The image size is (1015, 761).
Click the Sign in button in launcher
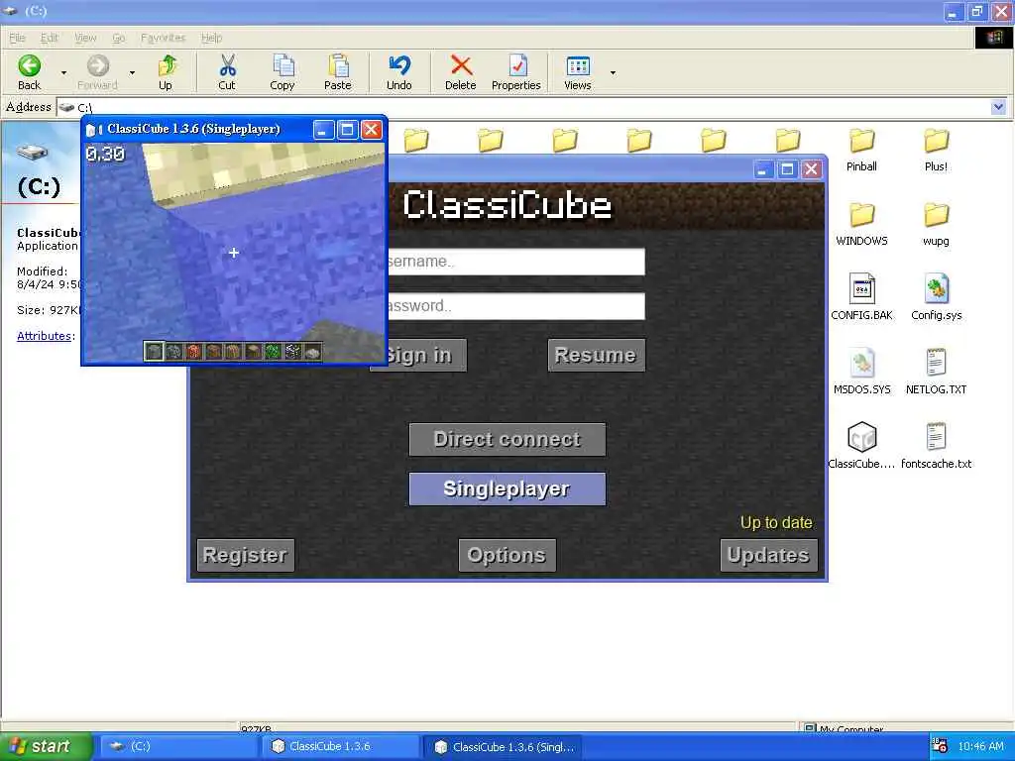point(426,356)
